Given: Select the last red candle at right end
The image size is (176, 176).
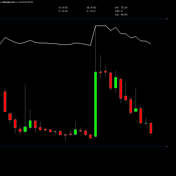Looking at the screenshot, I should [x=151, y=128].
